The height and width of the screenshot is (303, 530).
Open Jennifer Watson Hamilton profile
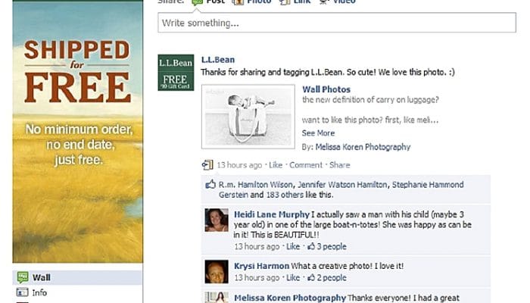click(x=342, y=185)
